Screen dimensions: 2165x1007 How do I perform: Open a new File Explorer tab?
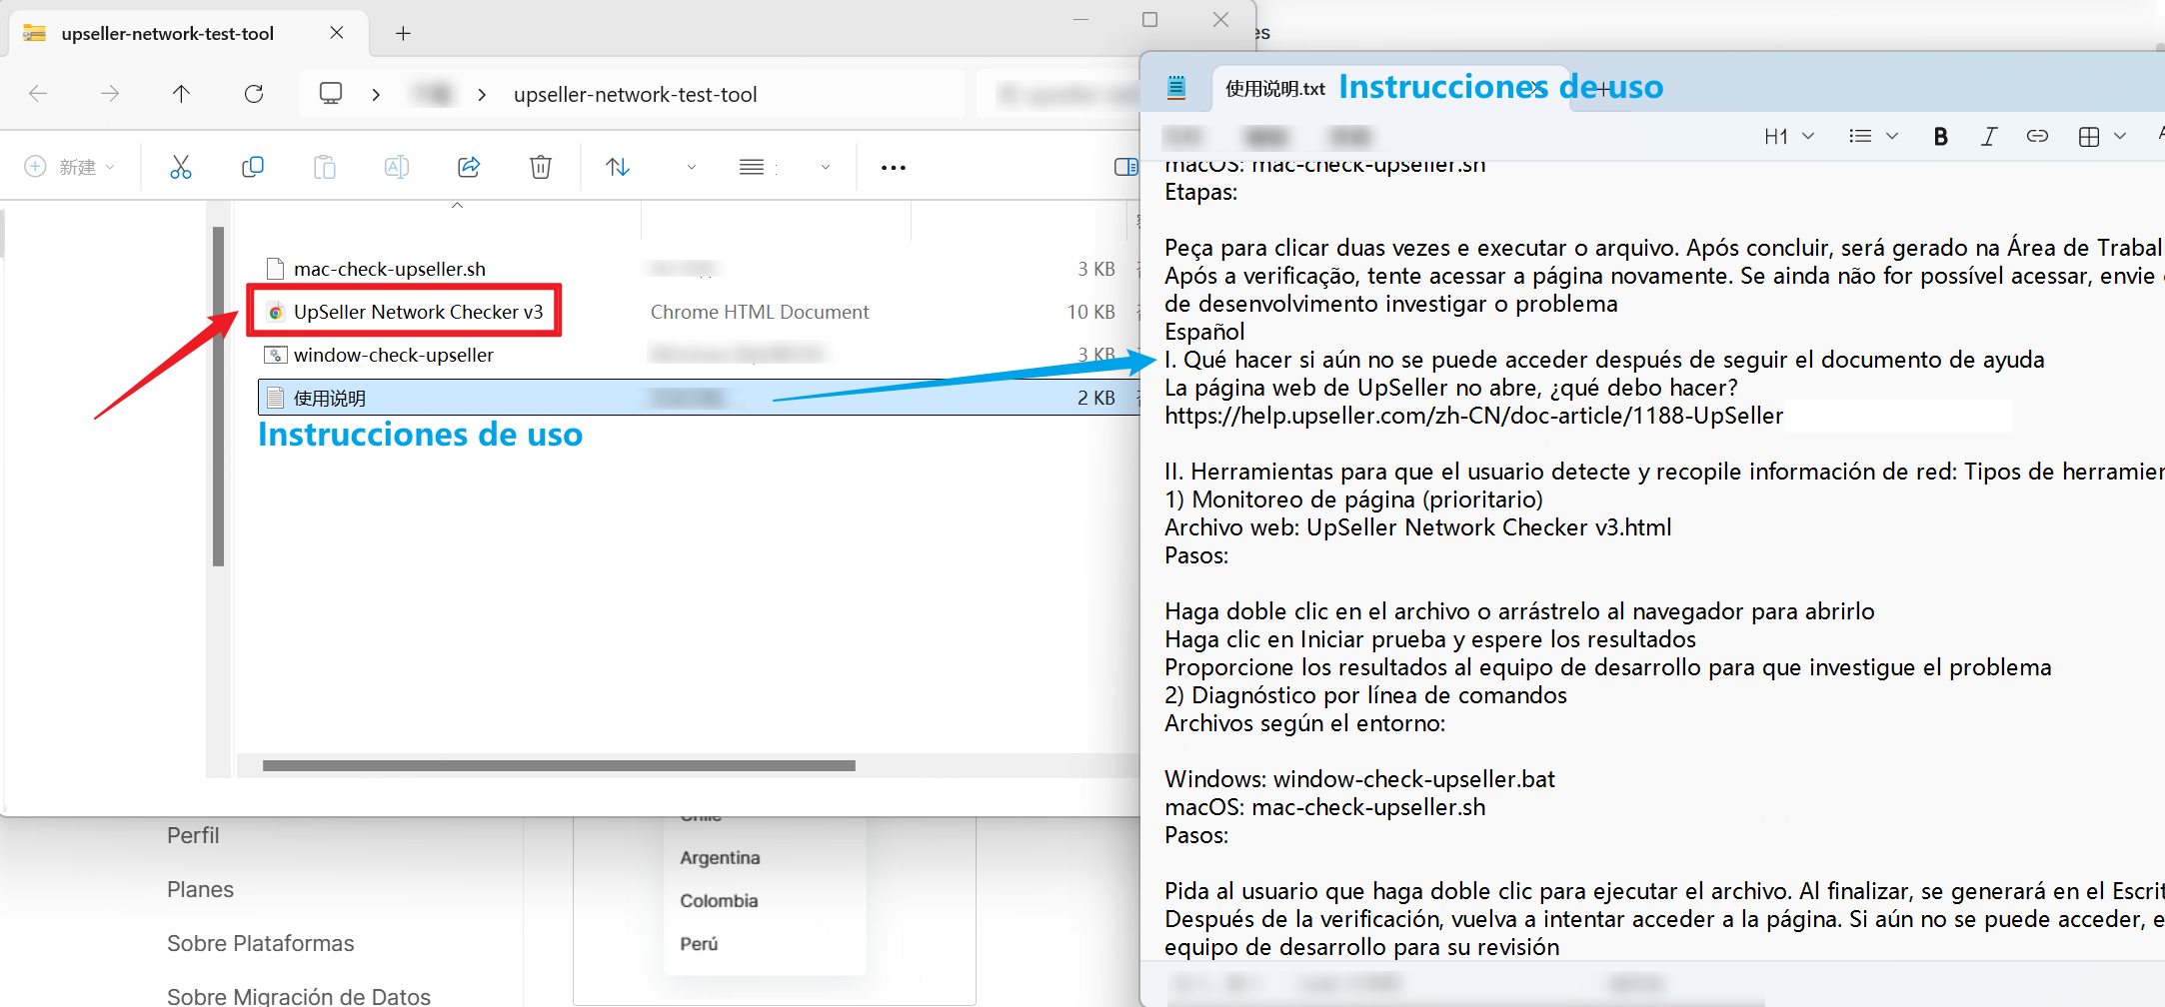click(403, 33)
